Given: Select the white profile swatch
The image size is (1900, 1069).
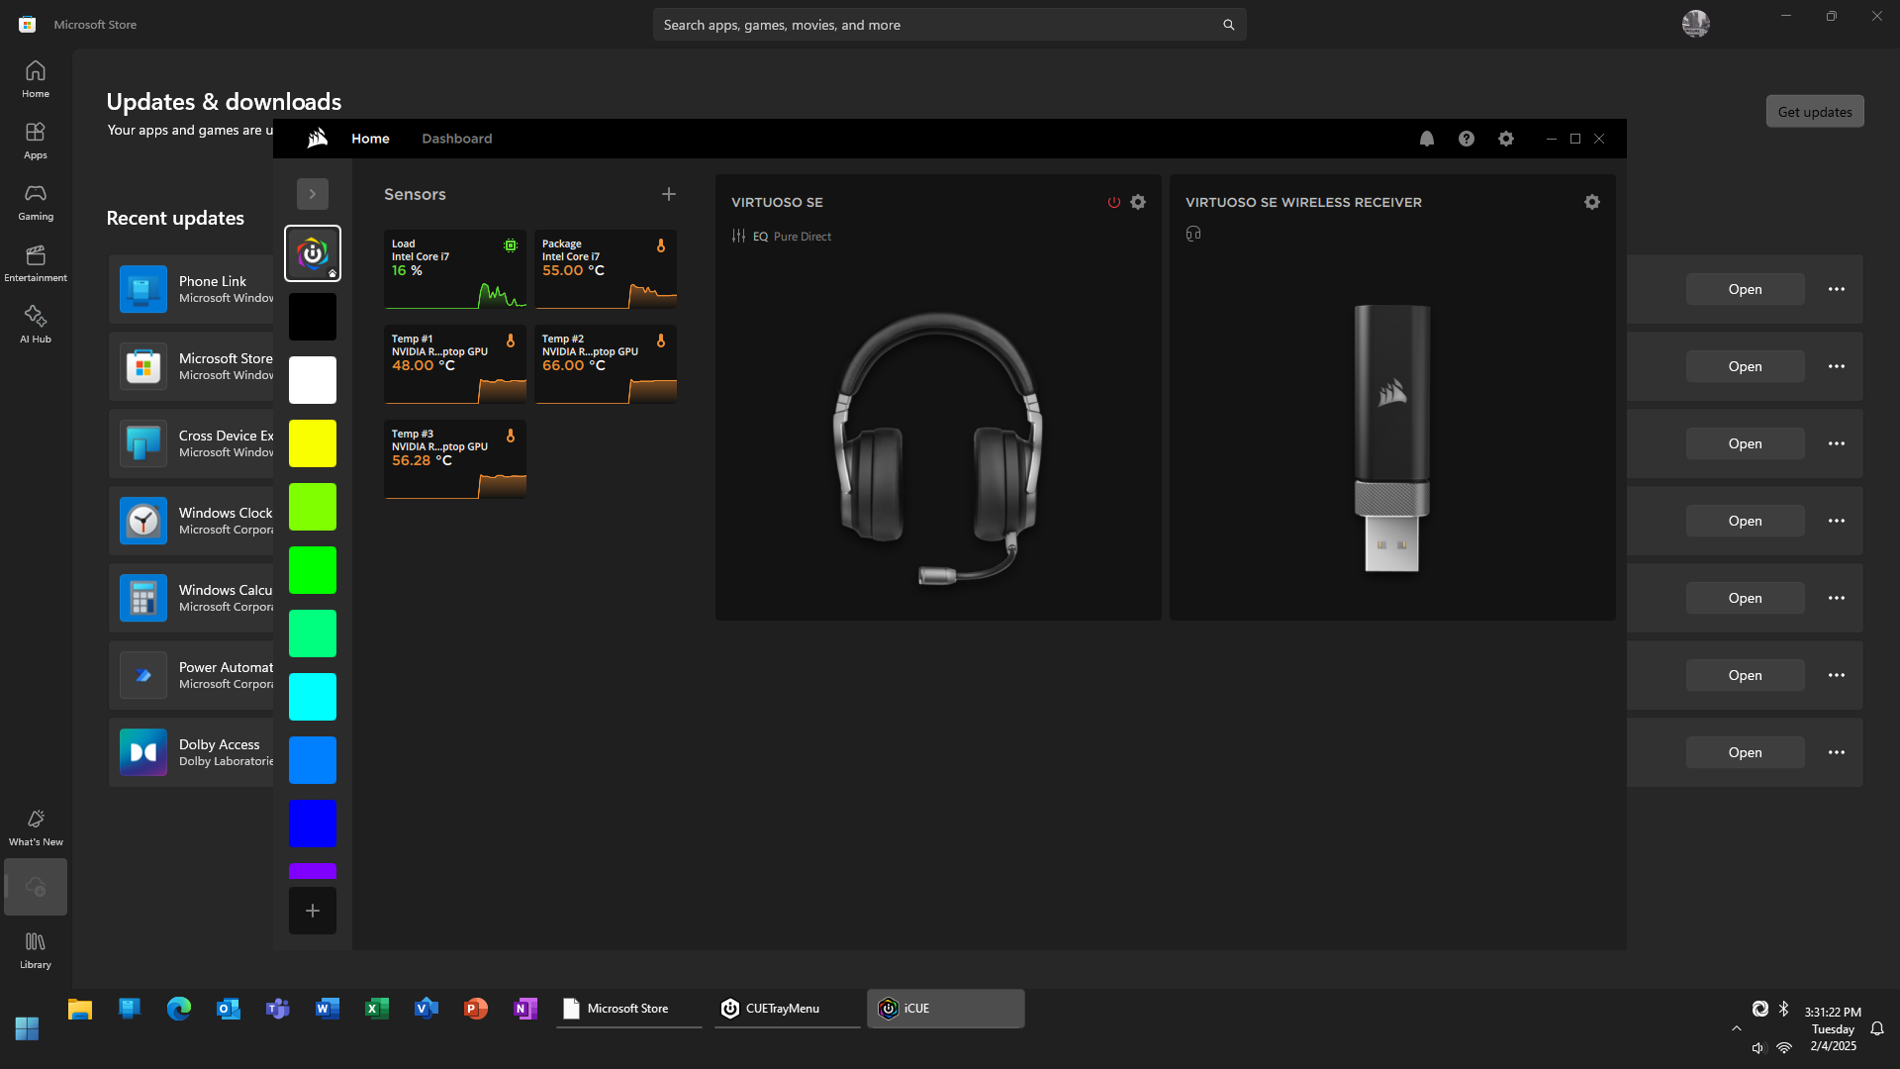Looking at the screenshot, I should point(313,380).
